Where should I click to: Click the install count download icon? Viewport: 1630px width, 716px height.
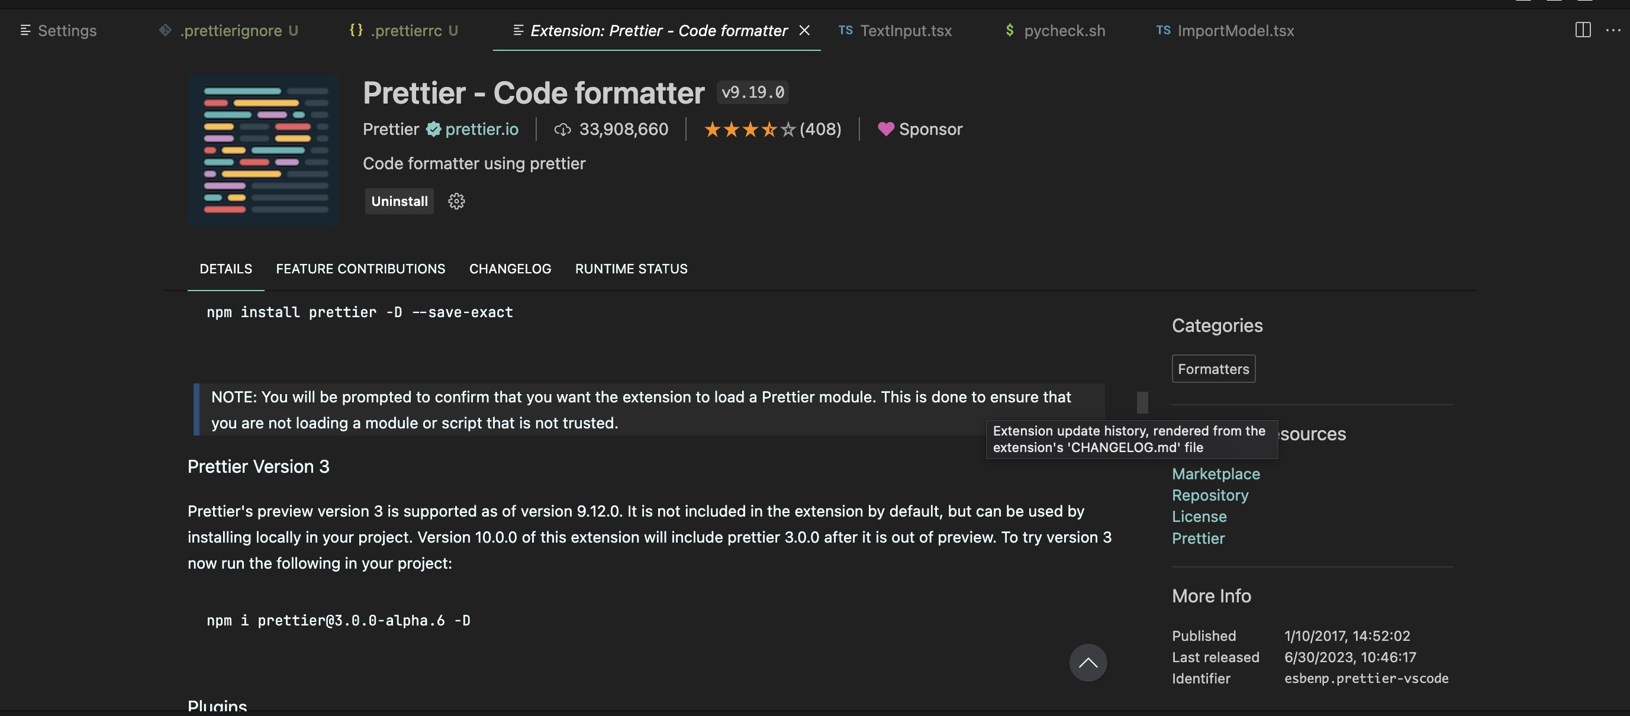[562, 130]
